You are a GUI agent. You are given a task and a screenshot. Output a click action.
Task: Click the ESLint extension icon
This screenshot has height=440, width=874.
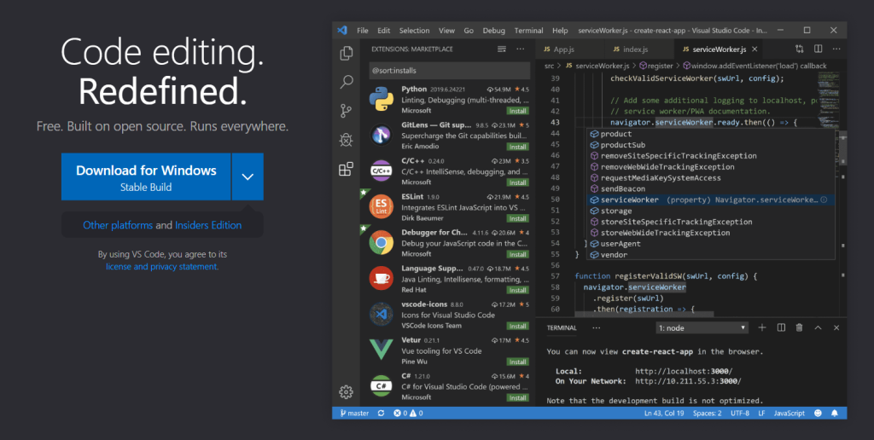pyautogui.click(x=382, y=206)
